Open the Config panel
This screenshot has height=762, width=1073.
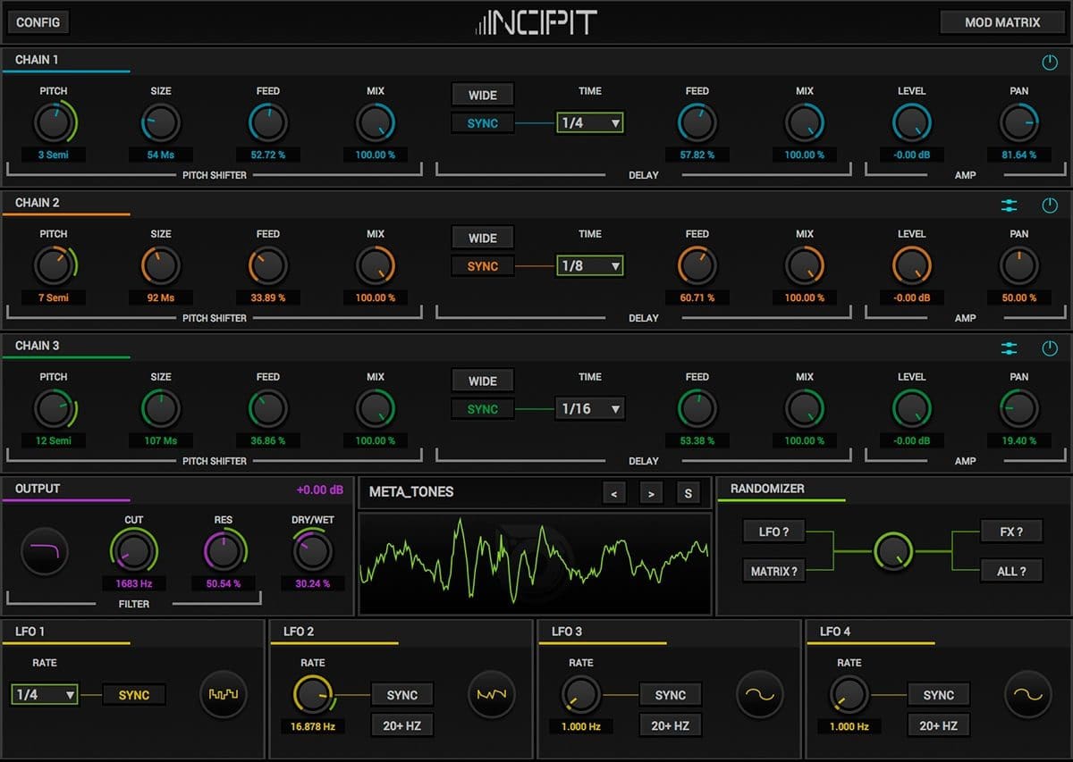(38, 22)
